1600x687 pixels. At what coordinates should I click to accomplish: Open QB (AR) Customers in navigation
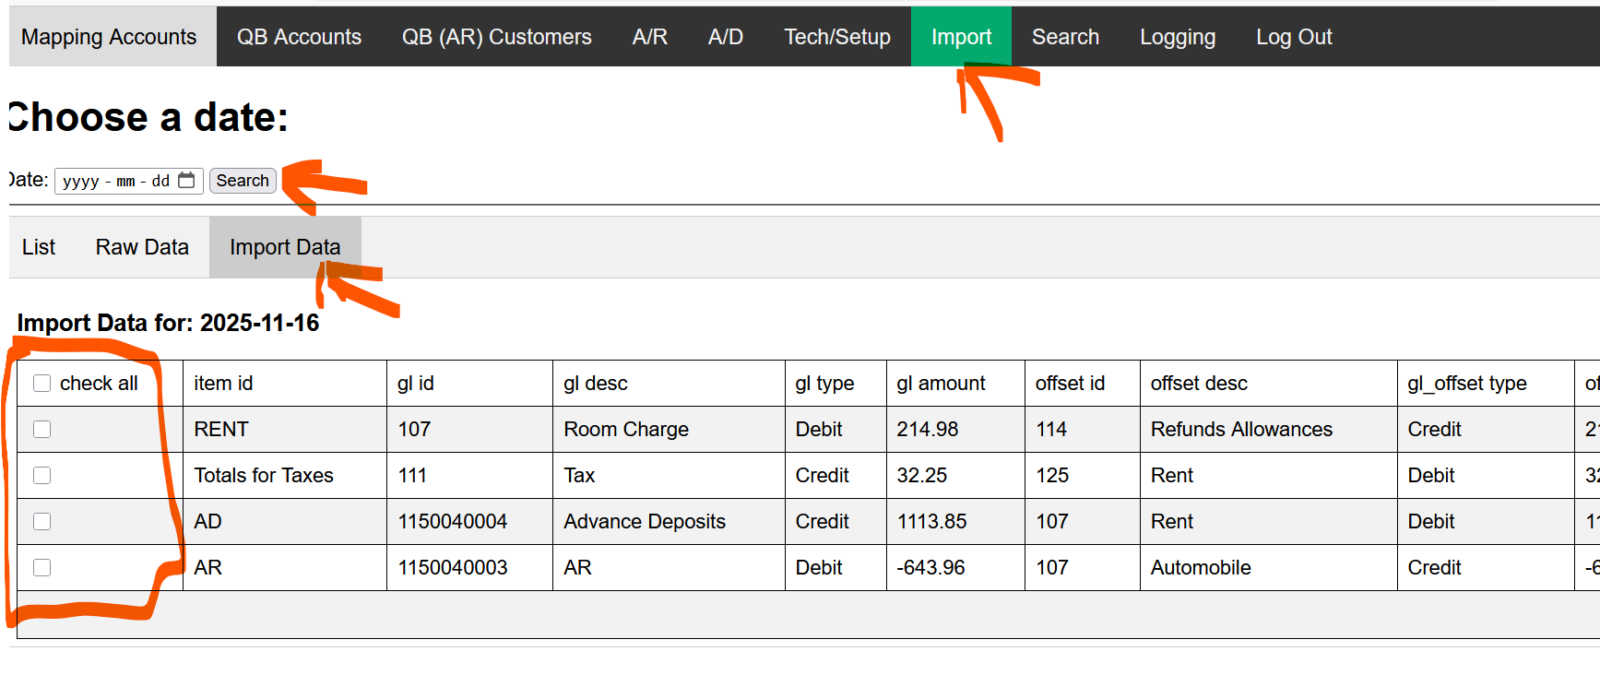496,37
